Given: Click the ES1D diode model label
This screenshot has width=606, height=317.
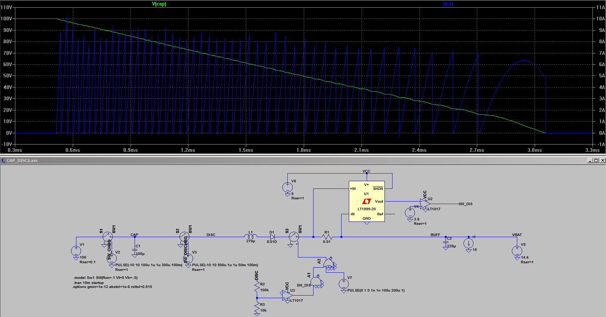Looking at the screenshot, I should [x=272, y=242].
